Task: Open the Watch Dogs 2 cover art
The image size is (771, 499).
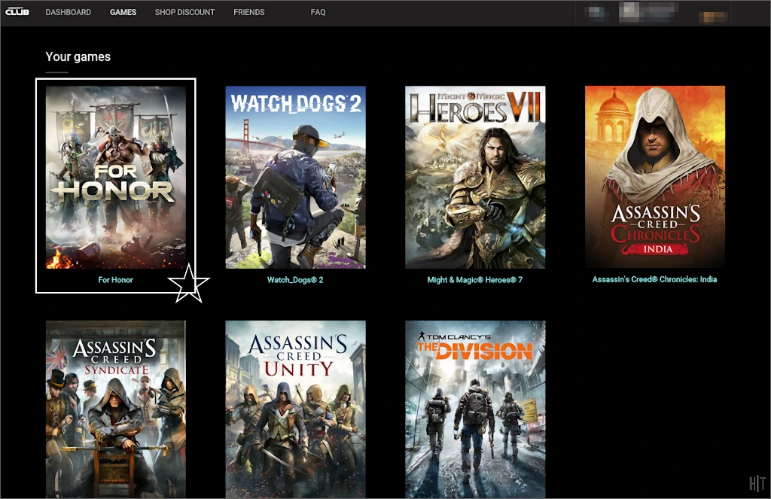Action: pos(295,178)
